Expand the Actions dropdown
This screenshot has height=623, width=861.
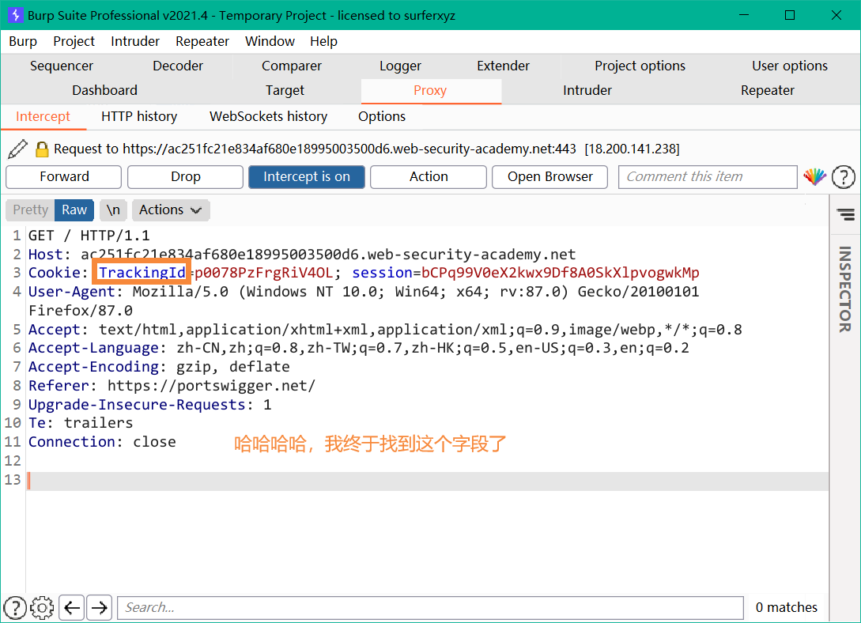tap(171, 210)
